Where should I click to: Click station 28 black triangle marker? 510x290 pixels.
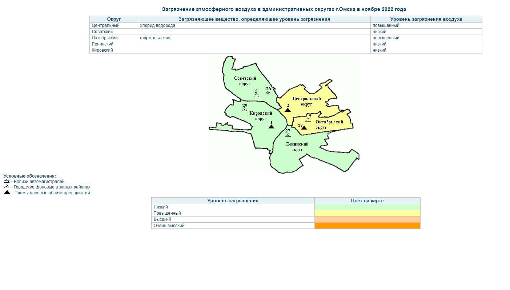click(304, 127)
